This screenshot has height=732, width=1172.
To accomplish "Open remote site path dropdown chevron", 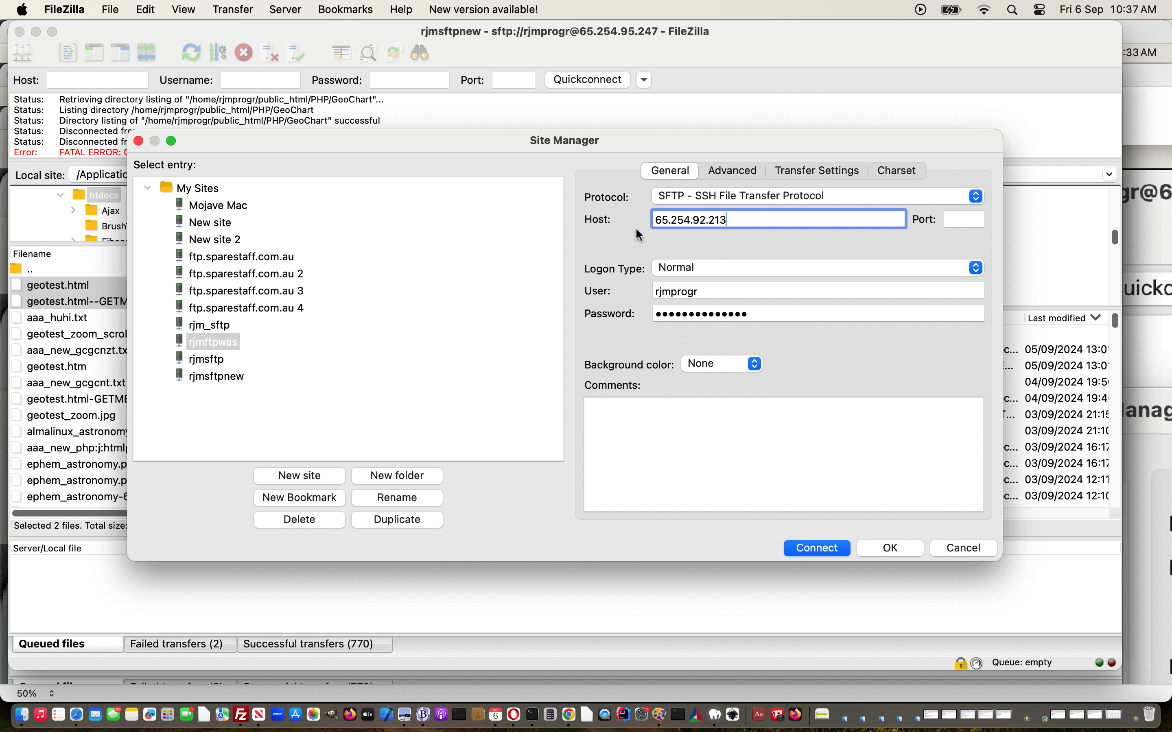I will 1109,174.
